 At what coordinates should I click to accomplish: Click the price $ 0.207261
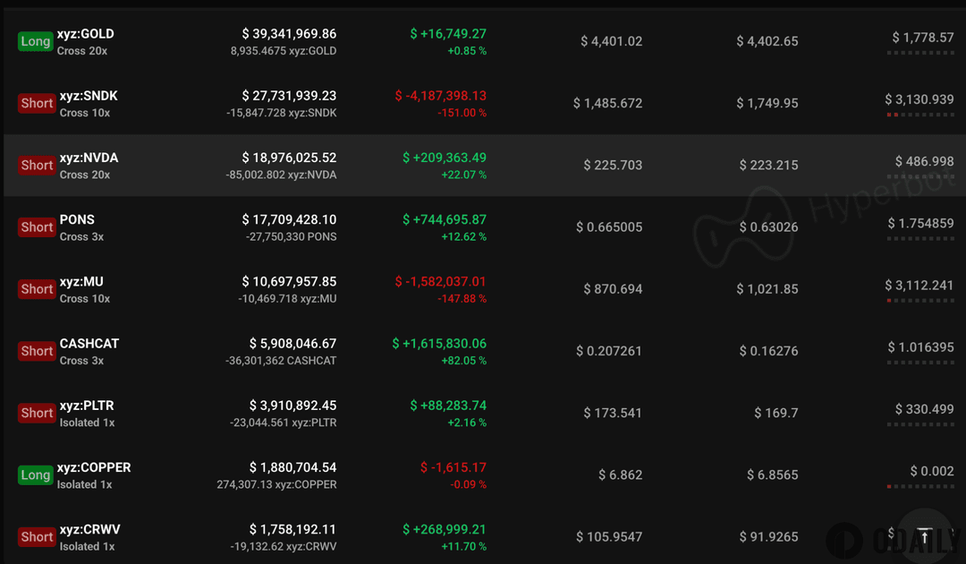(609, 351)
